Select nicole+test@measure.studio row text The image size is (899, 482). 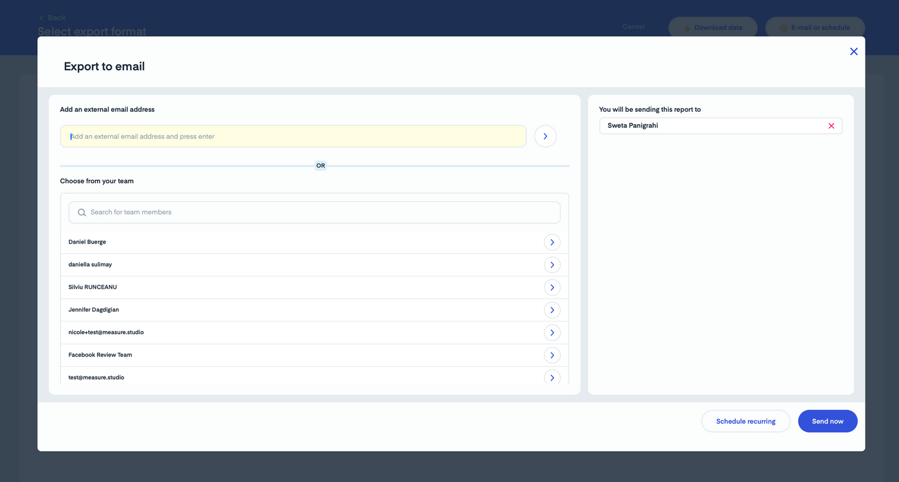(106, 332)
